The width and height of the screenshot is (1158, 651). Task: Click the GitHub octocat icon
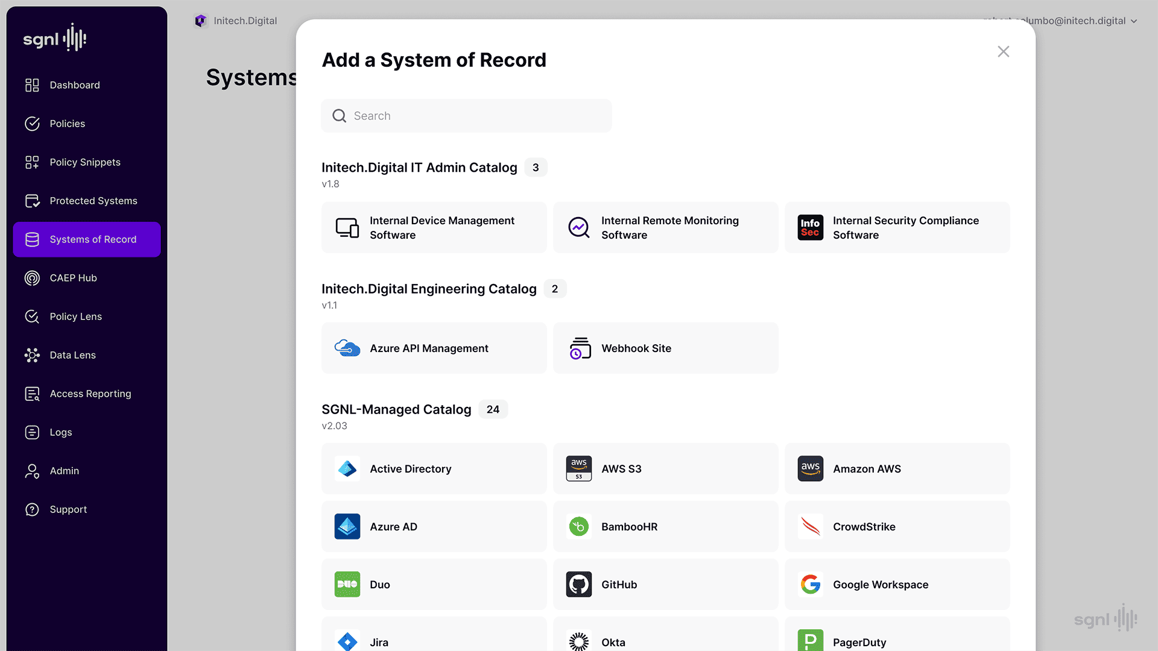pos(578,584)
